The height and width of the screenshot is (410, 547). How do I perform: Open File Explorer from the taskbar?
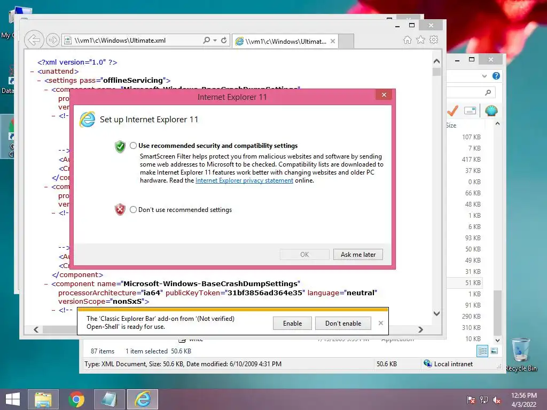click(43, 399)
